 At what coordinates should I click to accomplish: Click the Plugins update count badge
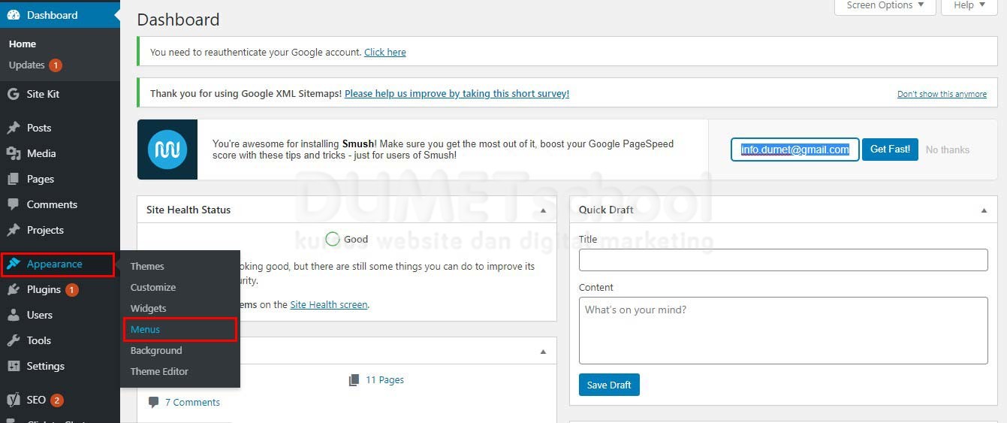click(72, 289)
